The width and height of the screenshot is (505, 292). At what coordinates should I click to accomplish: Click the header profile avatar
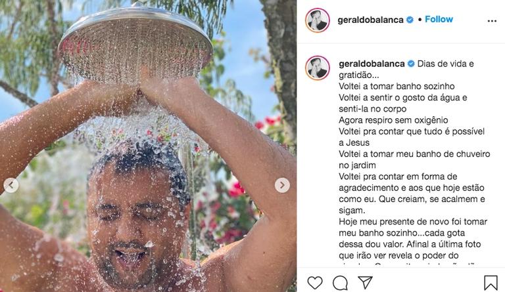tap(317, 20)
